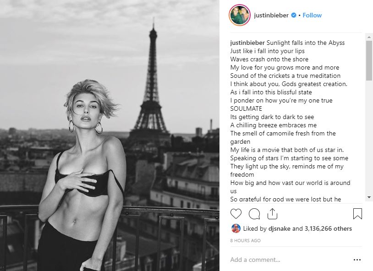The image size is (373, 271).
Task: Focus the Add a comment field
Action: [290, 260]
